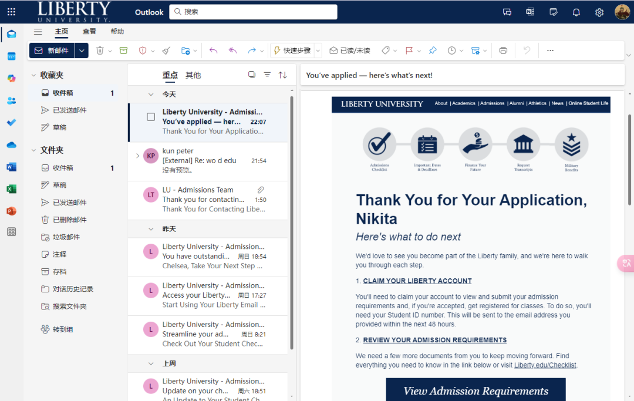Open Excel from the left sidebar

(11, 189)
